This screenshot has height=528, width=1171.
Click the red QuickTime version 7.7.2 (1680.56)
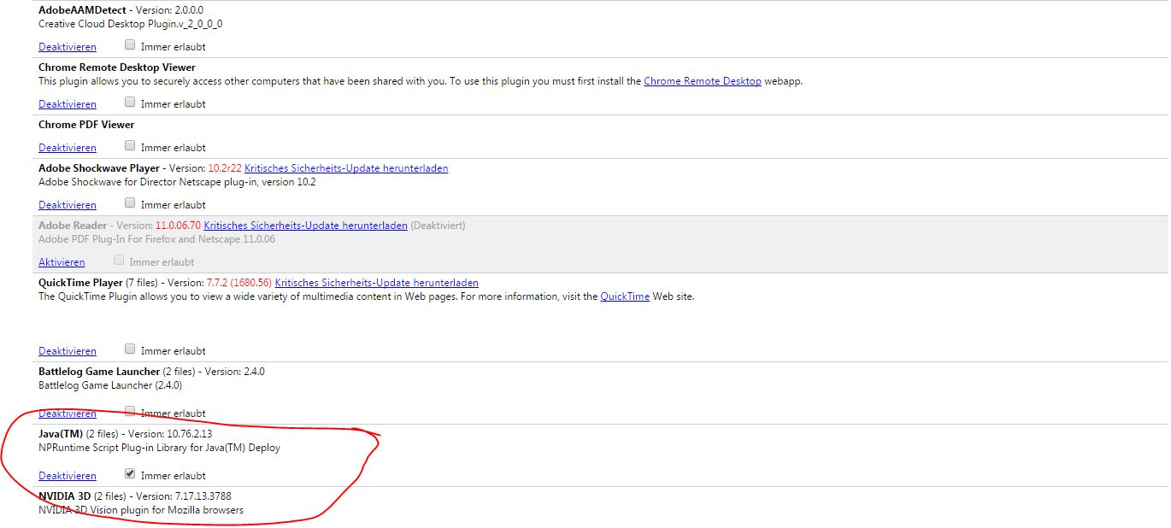pyautogui.click(x=239, y=283)
